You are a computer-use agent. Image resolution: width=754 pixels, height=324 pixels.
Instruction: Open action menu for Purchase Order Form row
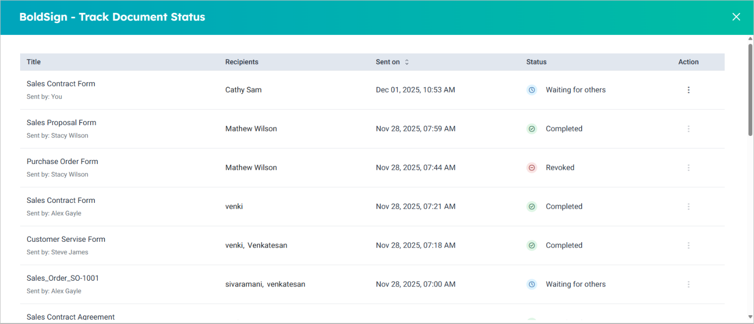click(x=689, y=167)
